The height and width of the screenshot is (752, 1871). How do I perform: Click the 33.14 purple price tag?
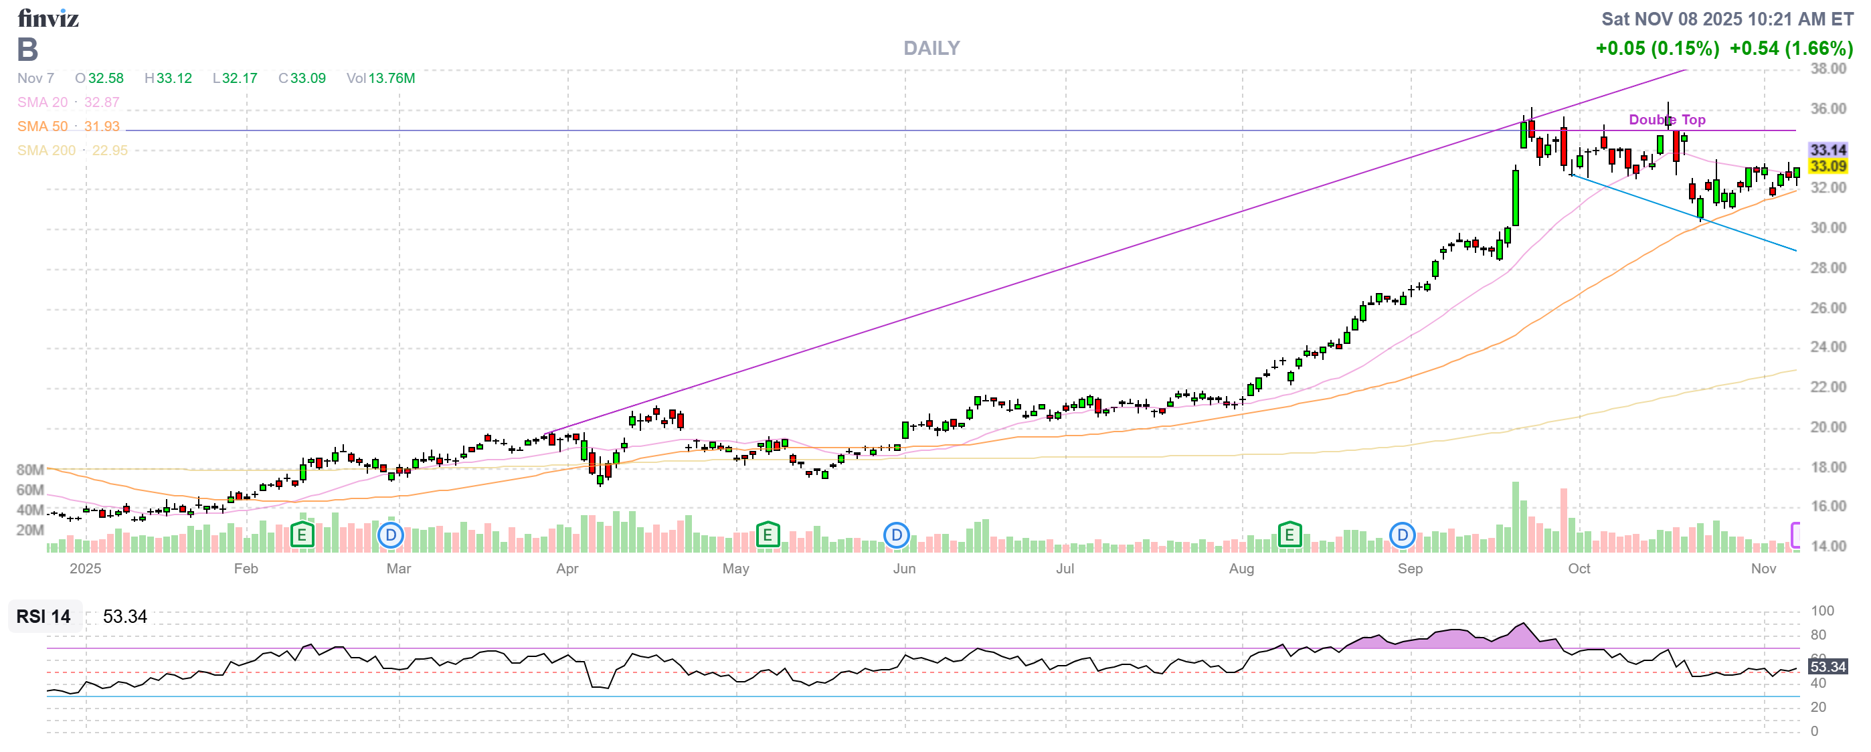point(1827,149)
